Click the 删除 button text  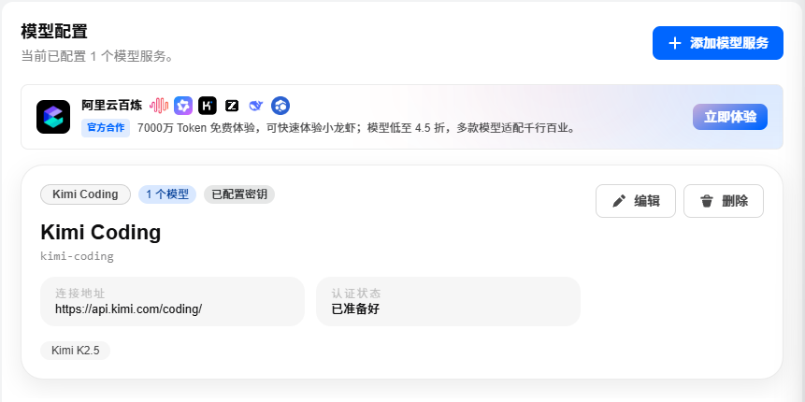735,201
